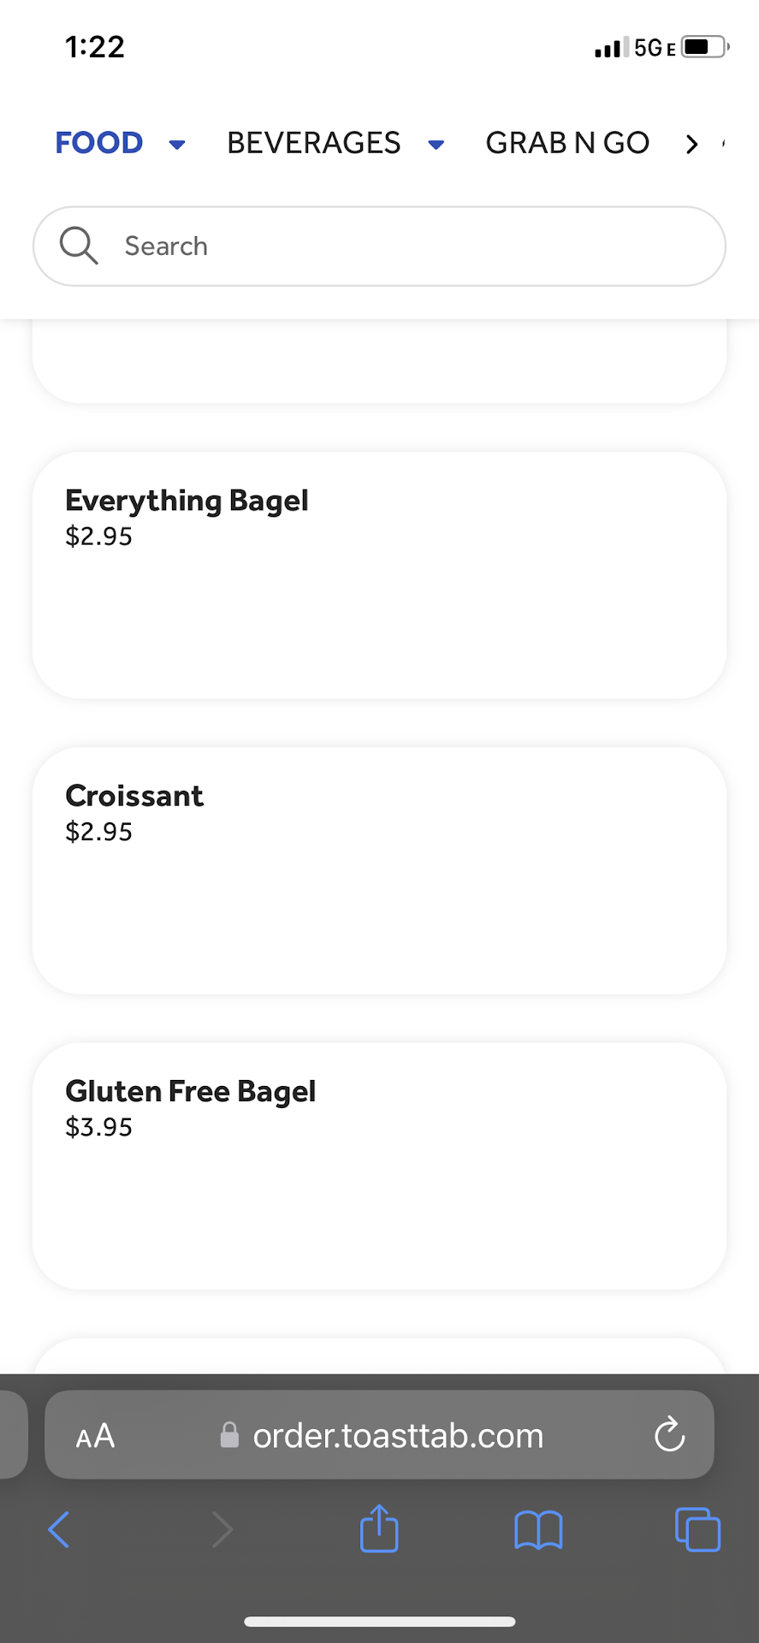Open the Everything Bagel item
The height and width of the screenshot is (1643, 759).
click(379, 575)
